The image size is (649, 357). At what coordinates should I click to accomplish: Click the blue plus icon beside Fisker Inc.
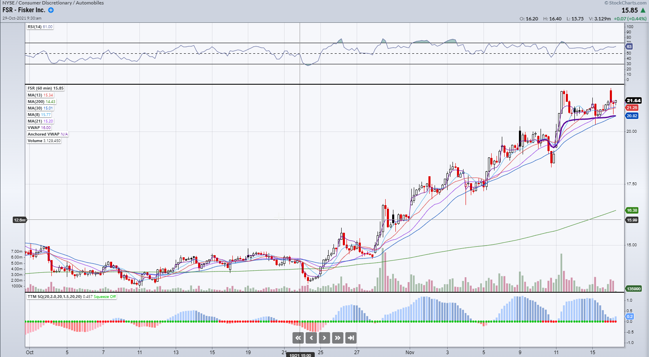51,10
